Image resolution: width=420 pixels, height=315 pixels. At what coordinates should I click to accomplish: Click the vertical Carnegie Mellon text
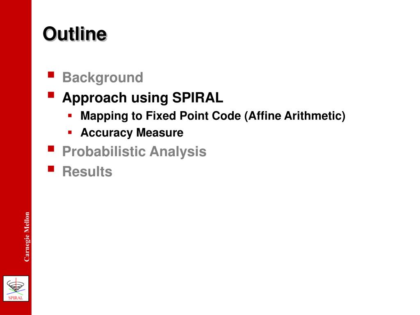(x=27, y=237)
